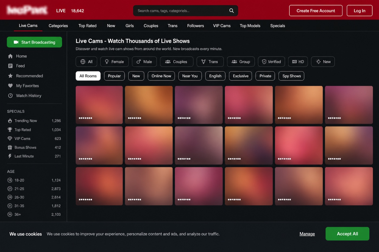Click the Female symbol icon
Image resolution: width=379 pixels, height=252 pixels.
click(x=107, y=62)
